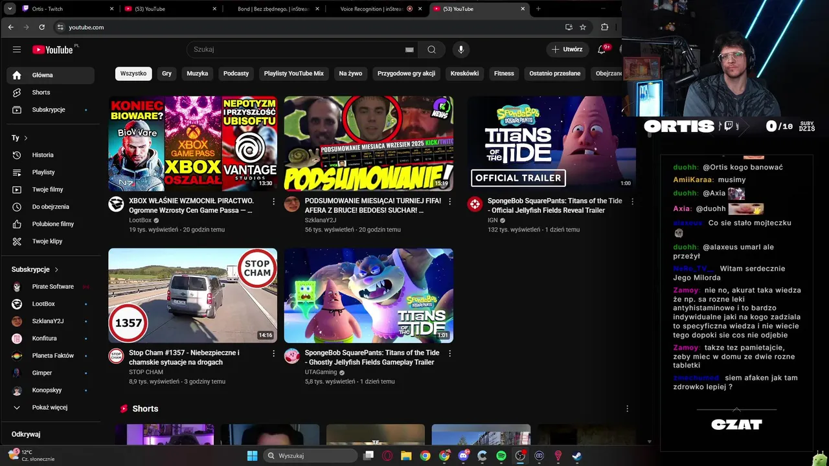Open the tab search dropdown arrow
The image size is (829, 466).
[x=10, y=9]
